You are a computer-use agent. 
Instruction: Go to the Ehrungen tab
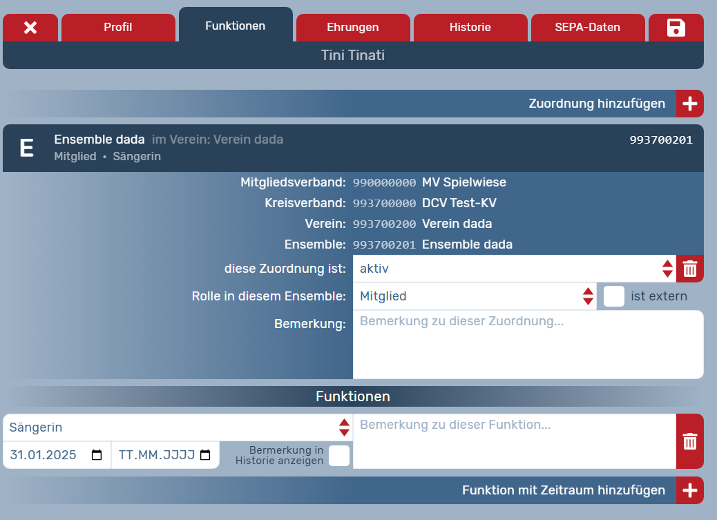click(352, 28)
